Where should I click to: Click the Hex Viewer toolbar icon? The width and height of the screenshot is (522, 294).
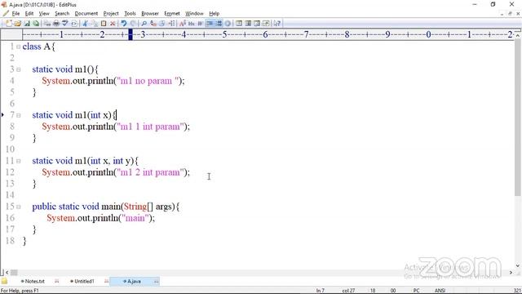tap(192, 24)
